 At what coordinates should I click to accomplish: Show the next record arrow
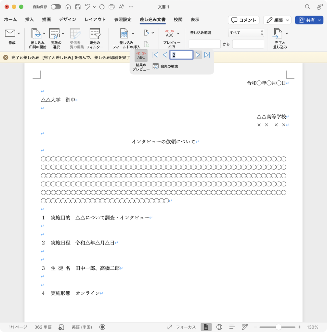coord(198,55)
